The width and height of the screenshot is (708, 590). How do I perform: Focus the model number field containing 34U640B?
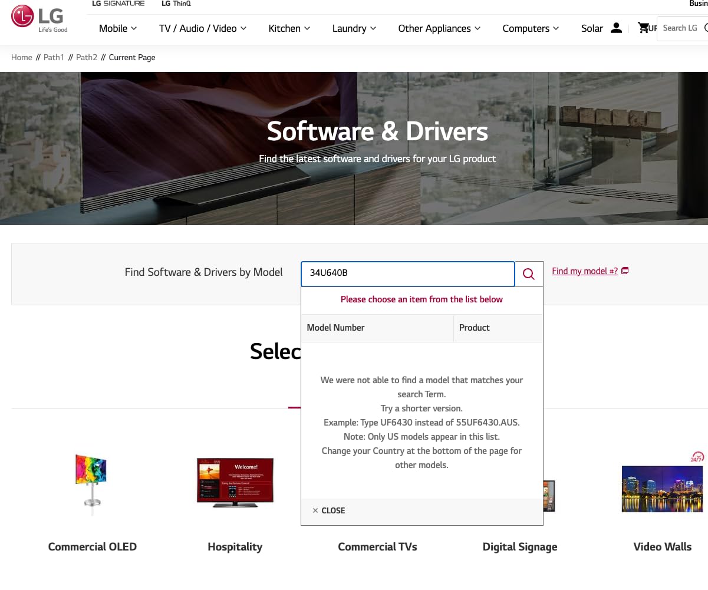[408, 273]
